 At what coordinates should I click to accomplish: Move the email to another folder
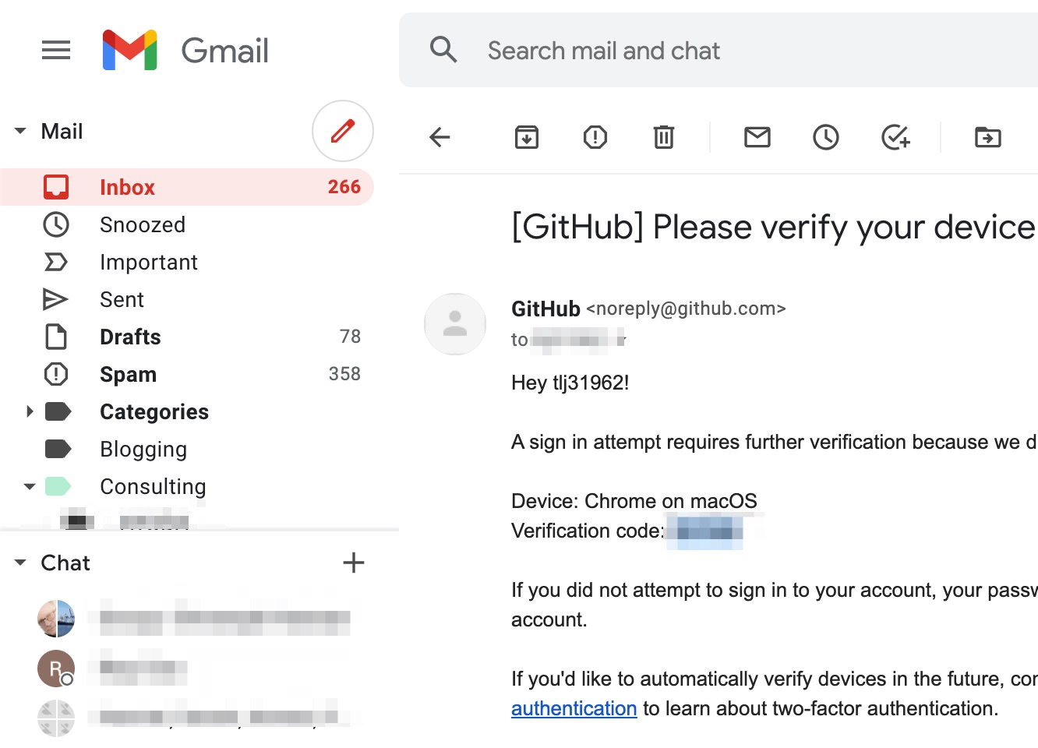pyautogui.click(x=987, y=136)
